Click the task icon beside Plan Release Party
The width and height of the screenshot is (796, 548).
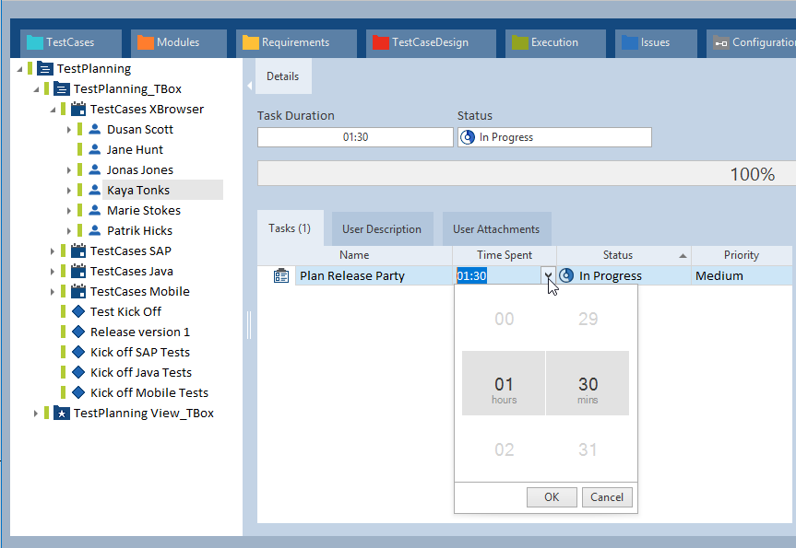[x=281, y=275]
